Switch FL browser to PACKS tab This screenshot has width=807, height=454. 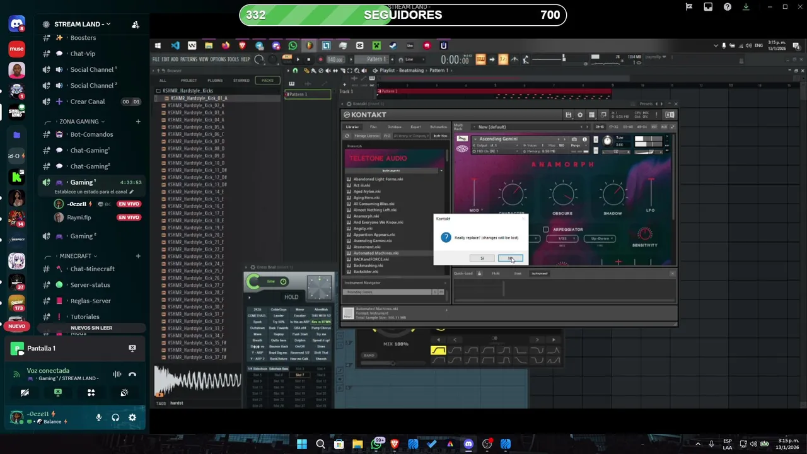(267, 80)
